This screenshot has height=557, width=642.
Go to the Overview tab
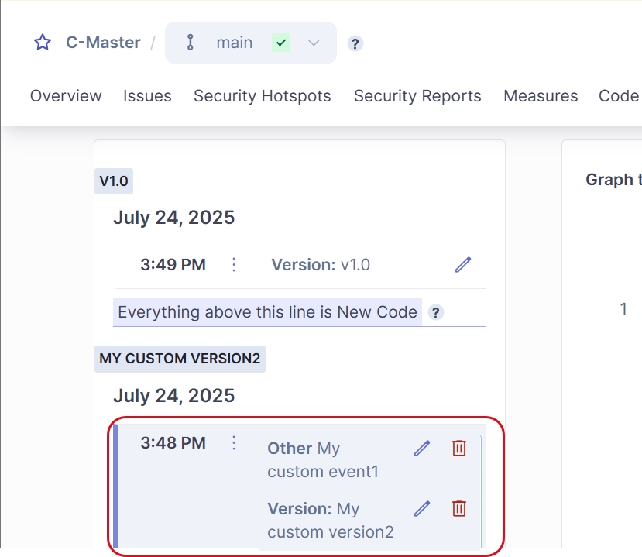(x=66, y=96)
